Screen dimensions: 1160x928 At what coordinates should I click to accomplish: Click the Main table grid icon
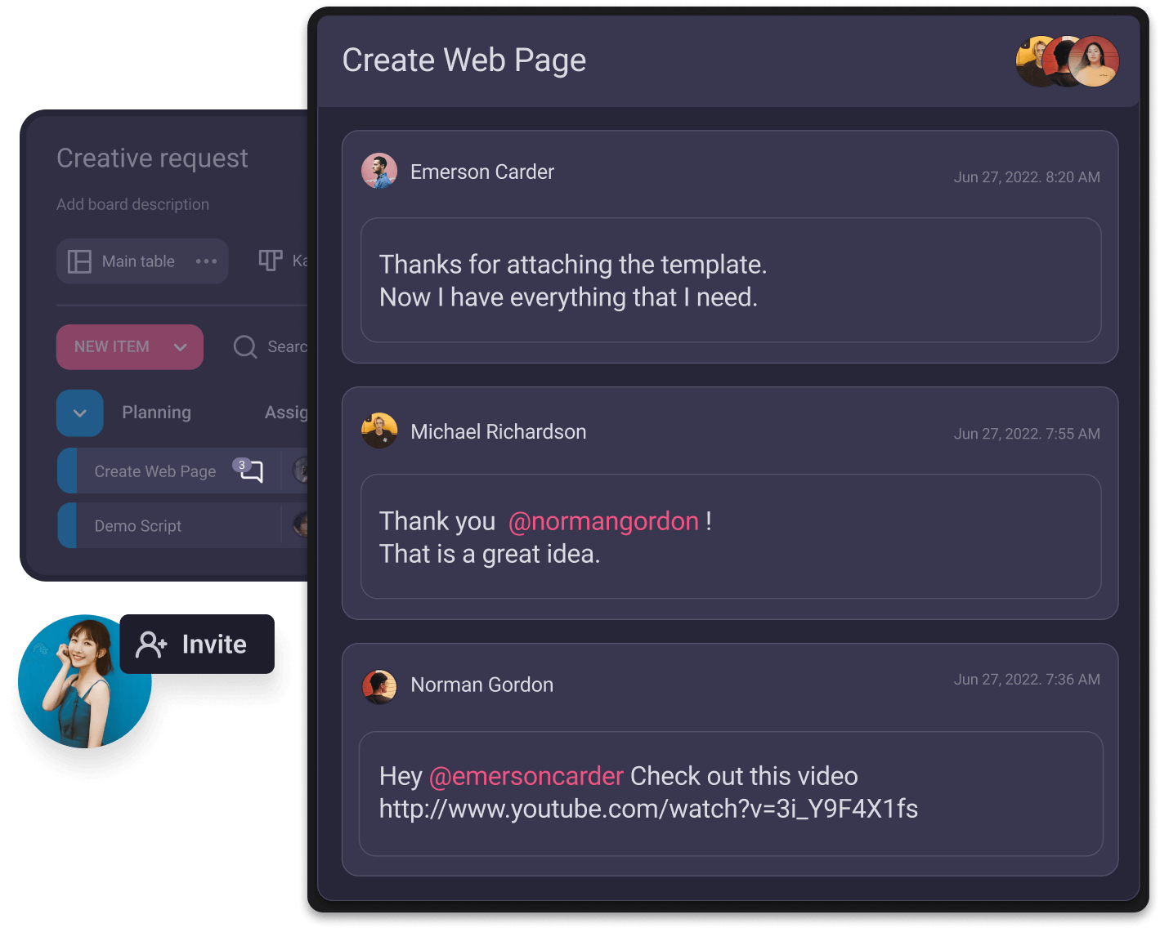click(x=79, y=261)
